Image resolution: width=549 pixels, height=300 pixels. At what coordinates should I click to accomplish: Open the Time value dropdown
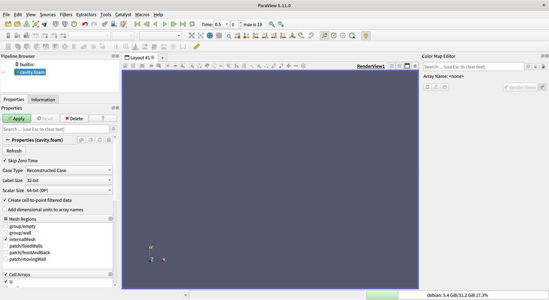222,24
